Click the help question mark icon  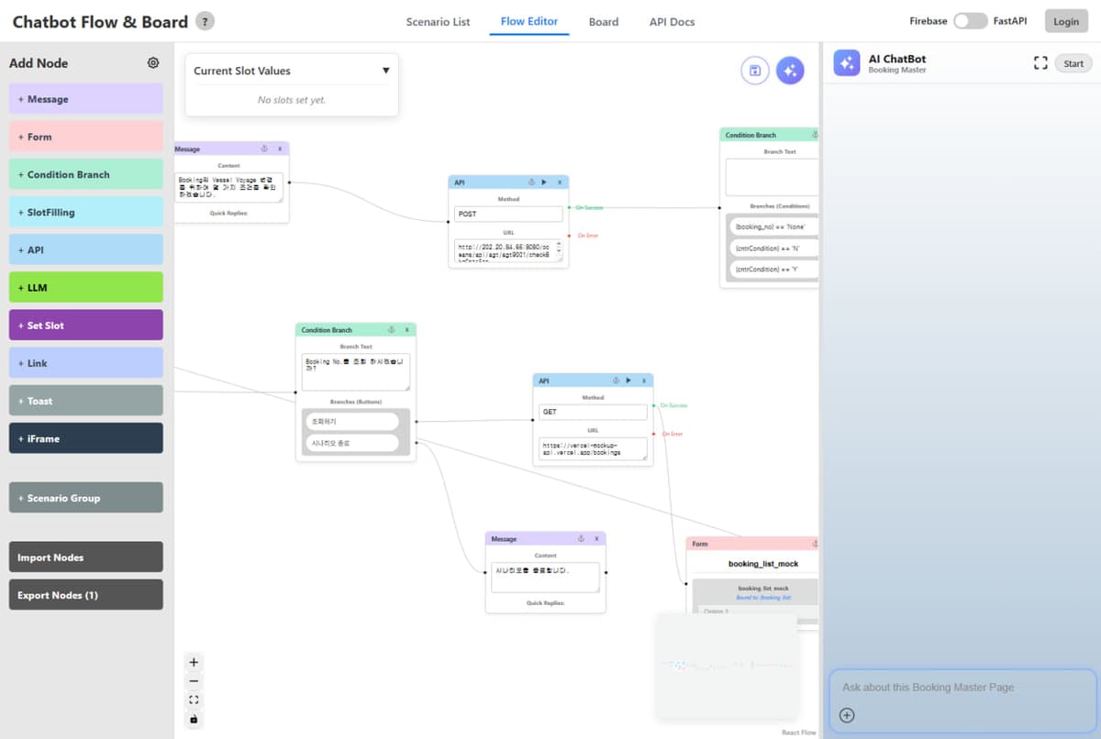tap(206, 21)
